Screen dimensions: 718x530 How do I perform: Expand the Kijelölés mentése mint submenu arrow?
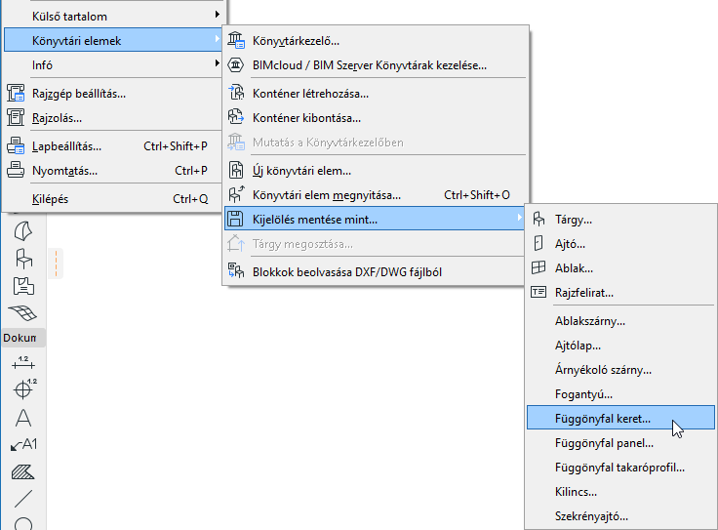519,218
